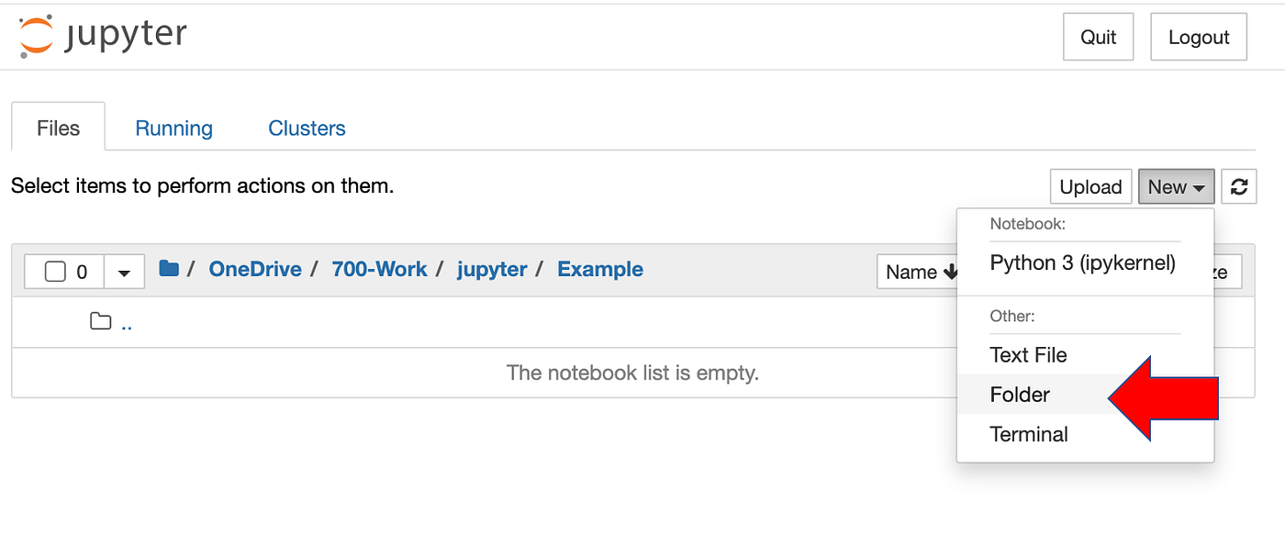Navigate to the 700-Work breadcrumb link
The image size is (1285, 536).
(379, 268)
